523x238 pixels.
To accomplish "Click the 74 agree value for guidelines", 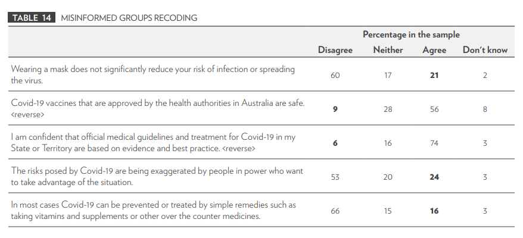I will click(434, 143).
